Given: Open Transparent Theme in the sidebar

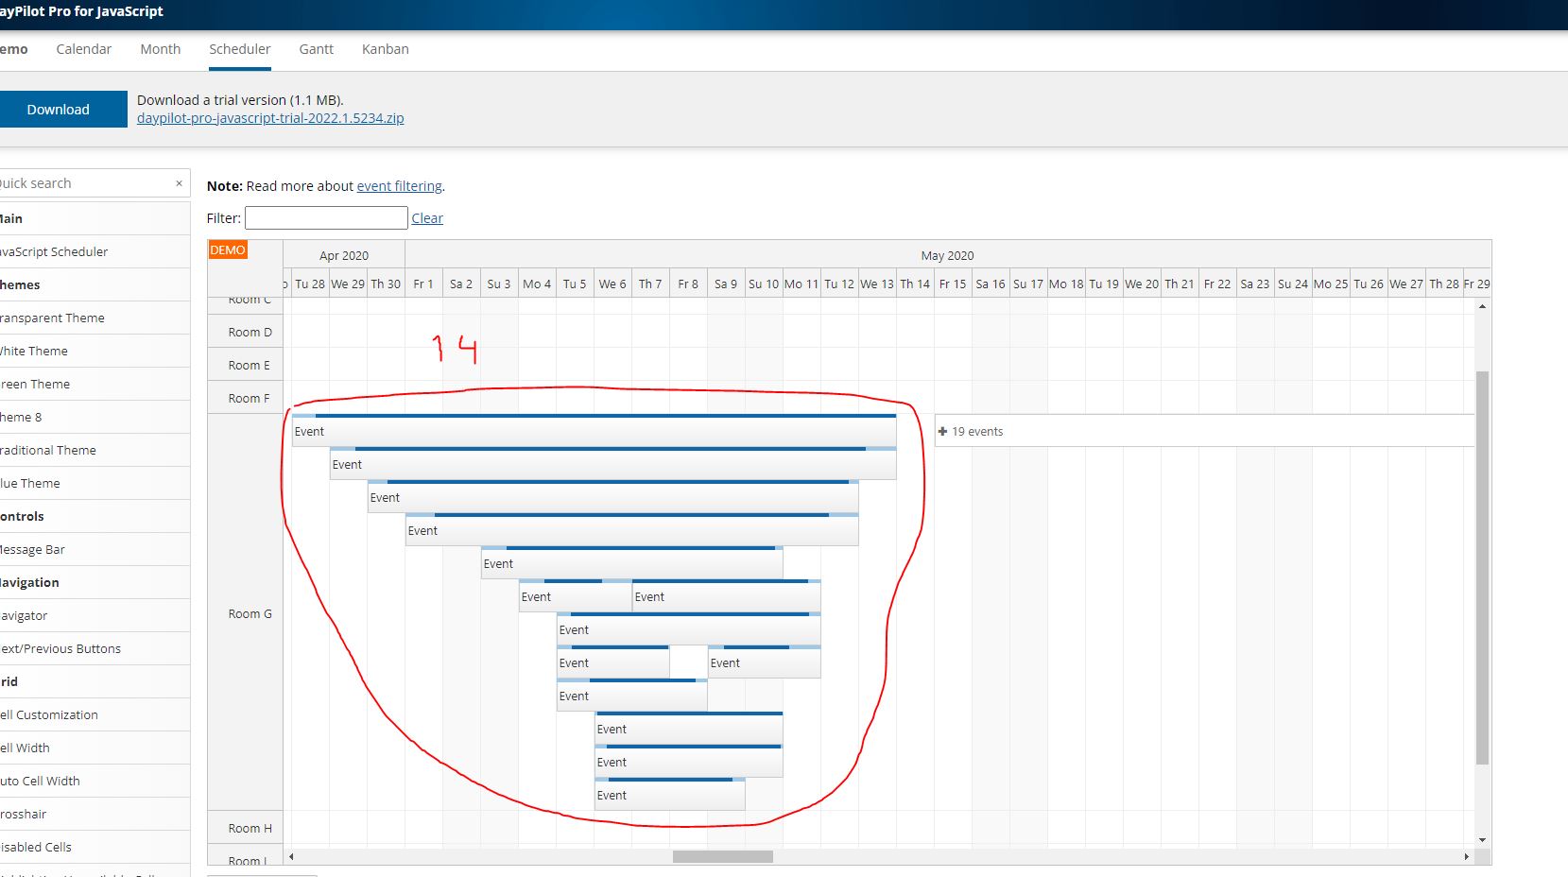Looking at the screenshot, I should tap(95, 318).
